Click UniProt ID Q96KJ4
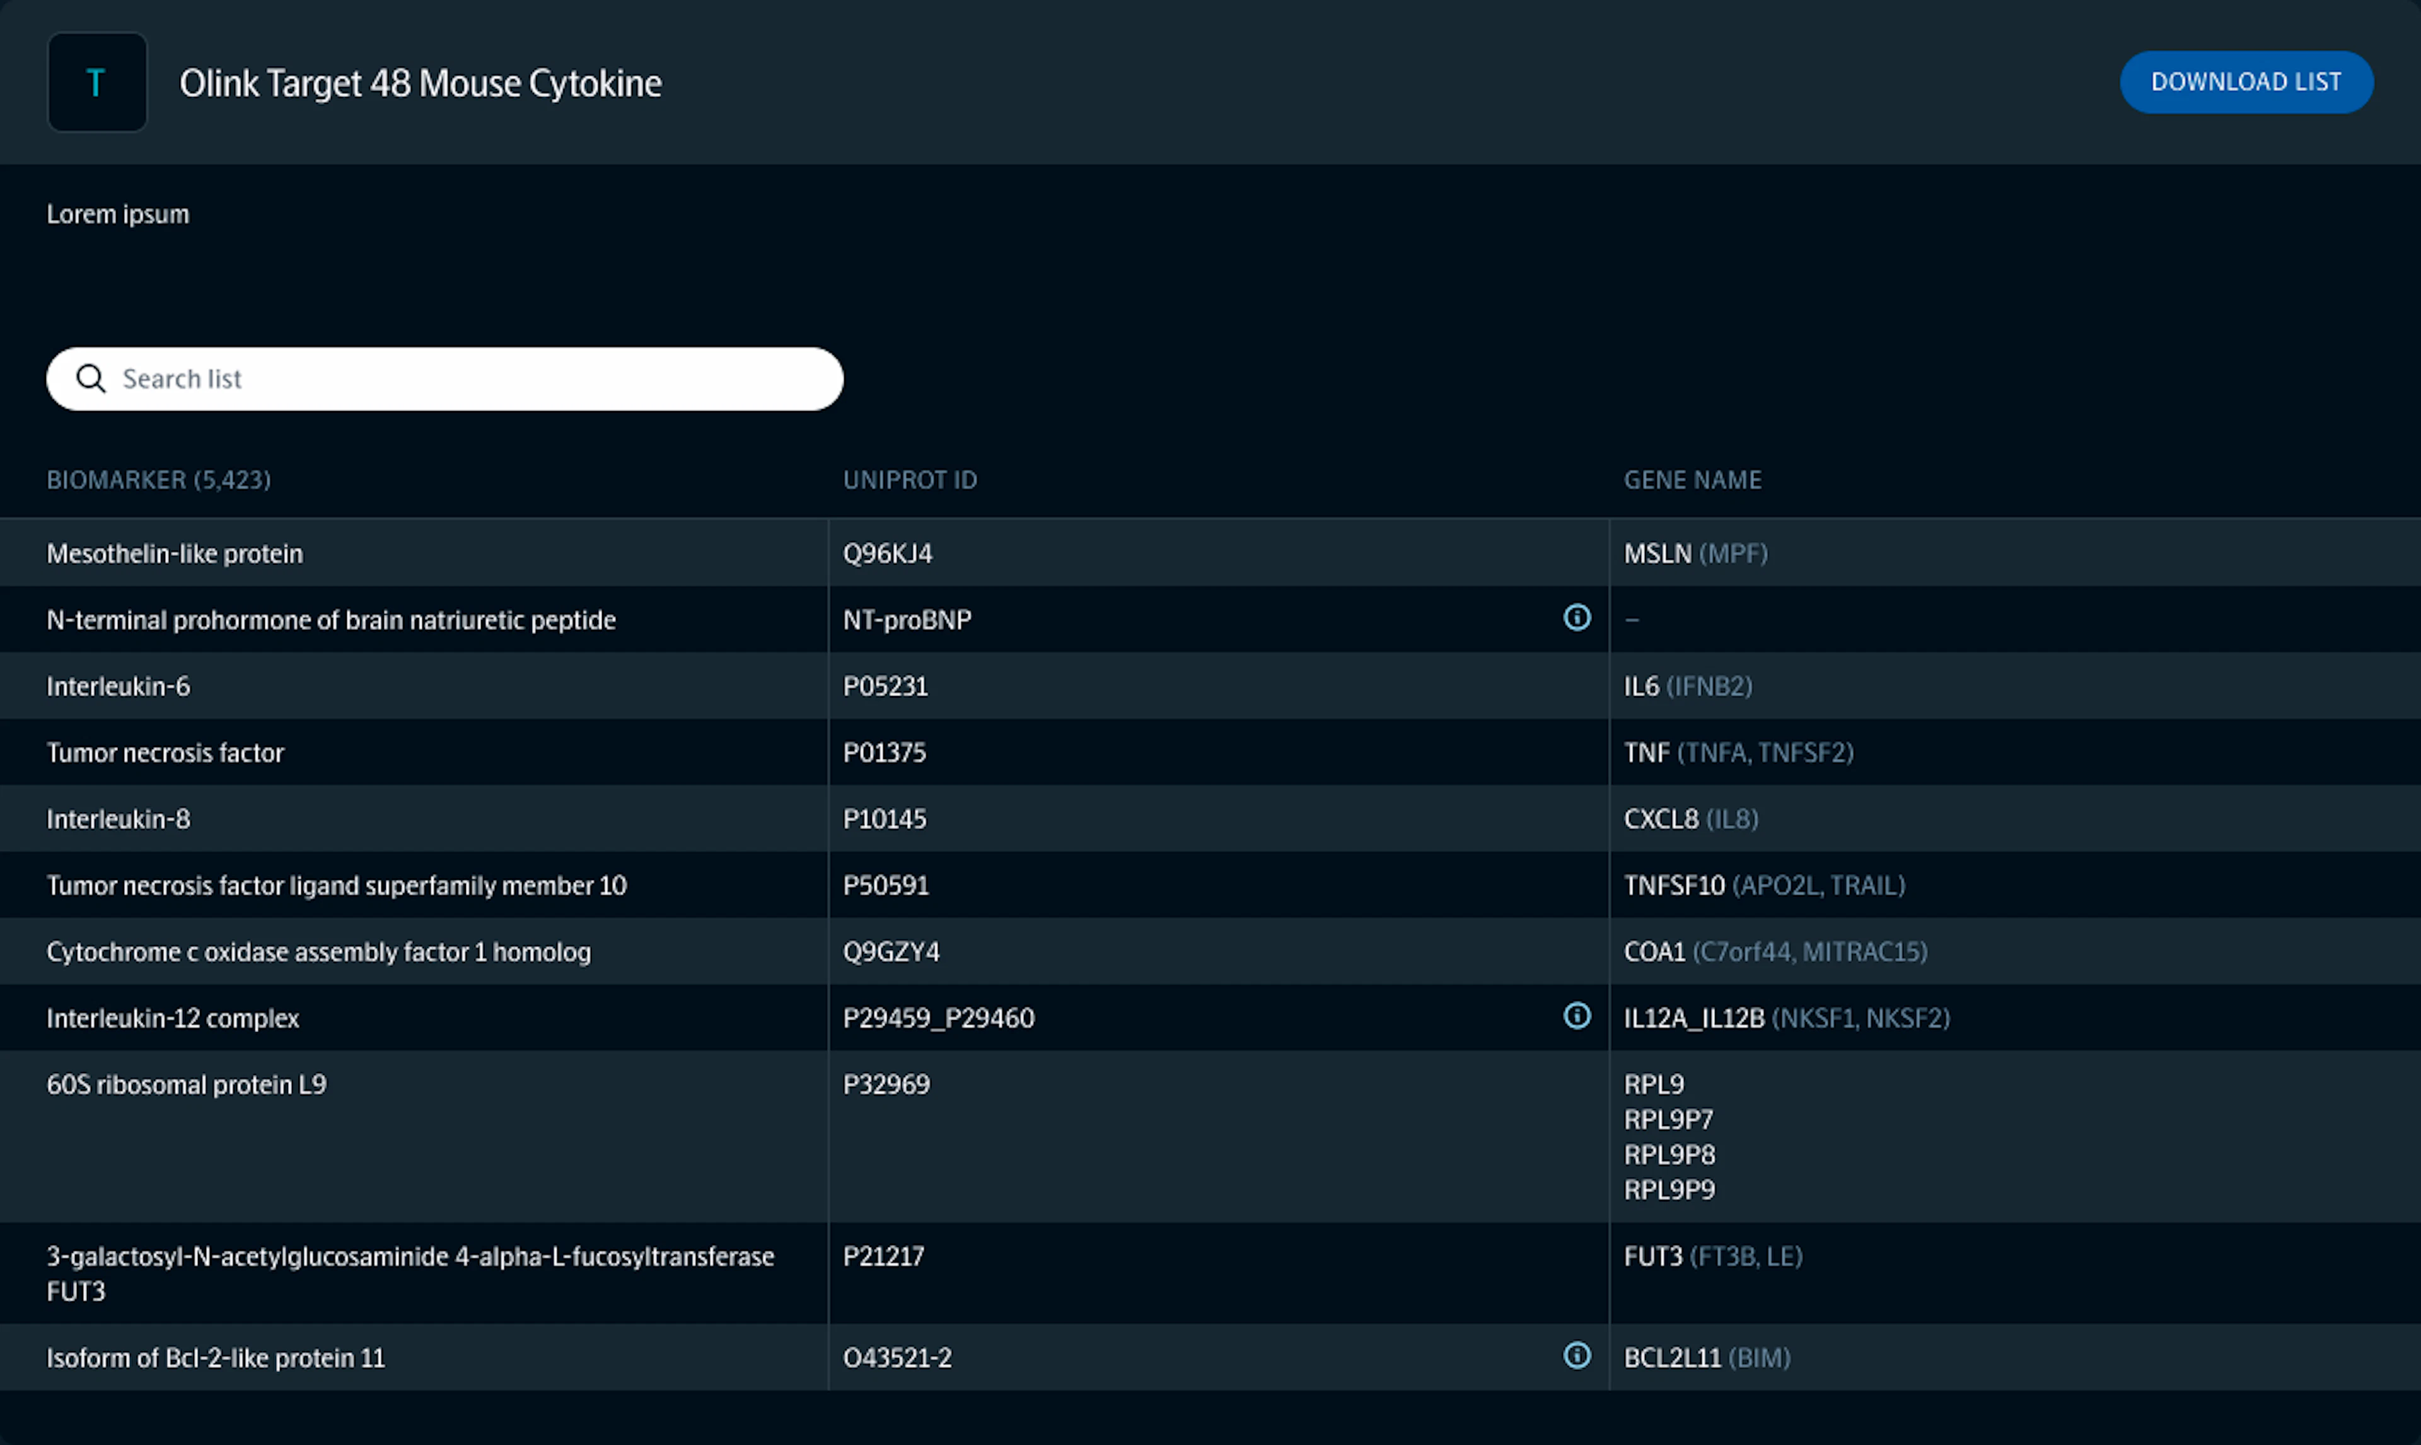2421x1445 pixels. tap(888, 554)
